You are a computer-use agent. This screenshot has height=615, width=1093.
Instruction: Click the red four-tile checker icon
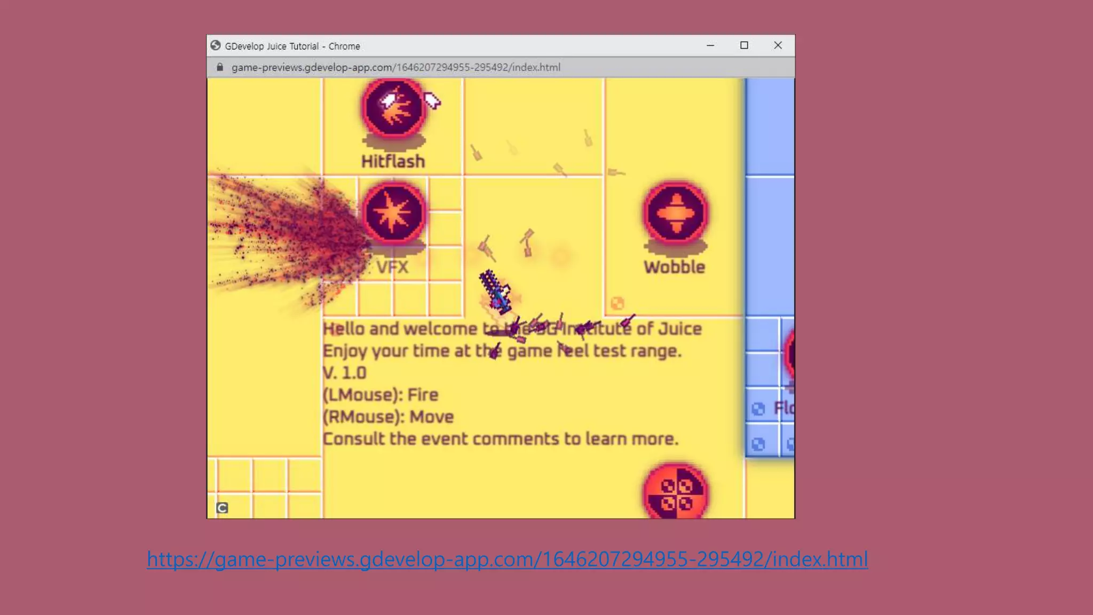coord(676,493)
